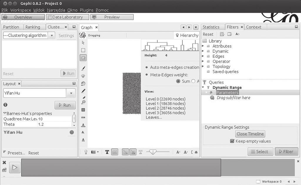Expand the Dynamic filter folder

203,51
